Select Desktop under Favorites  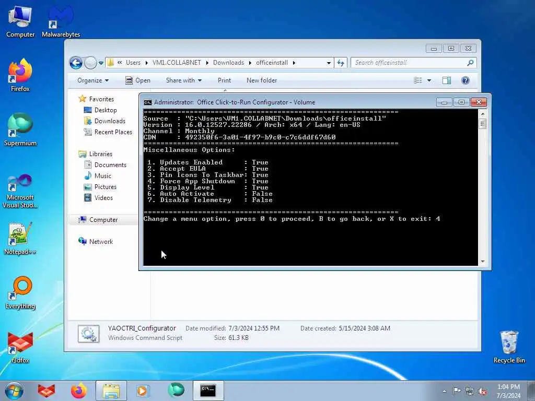click(106, 110)
